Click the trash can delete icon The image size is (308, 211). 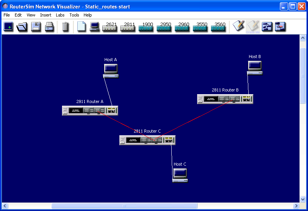tap(65, 27)
